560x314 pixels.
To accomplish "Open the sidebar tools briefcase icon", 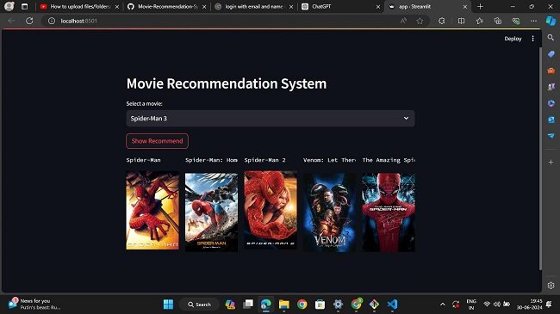I will (551, 71).
